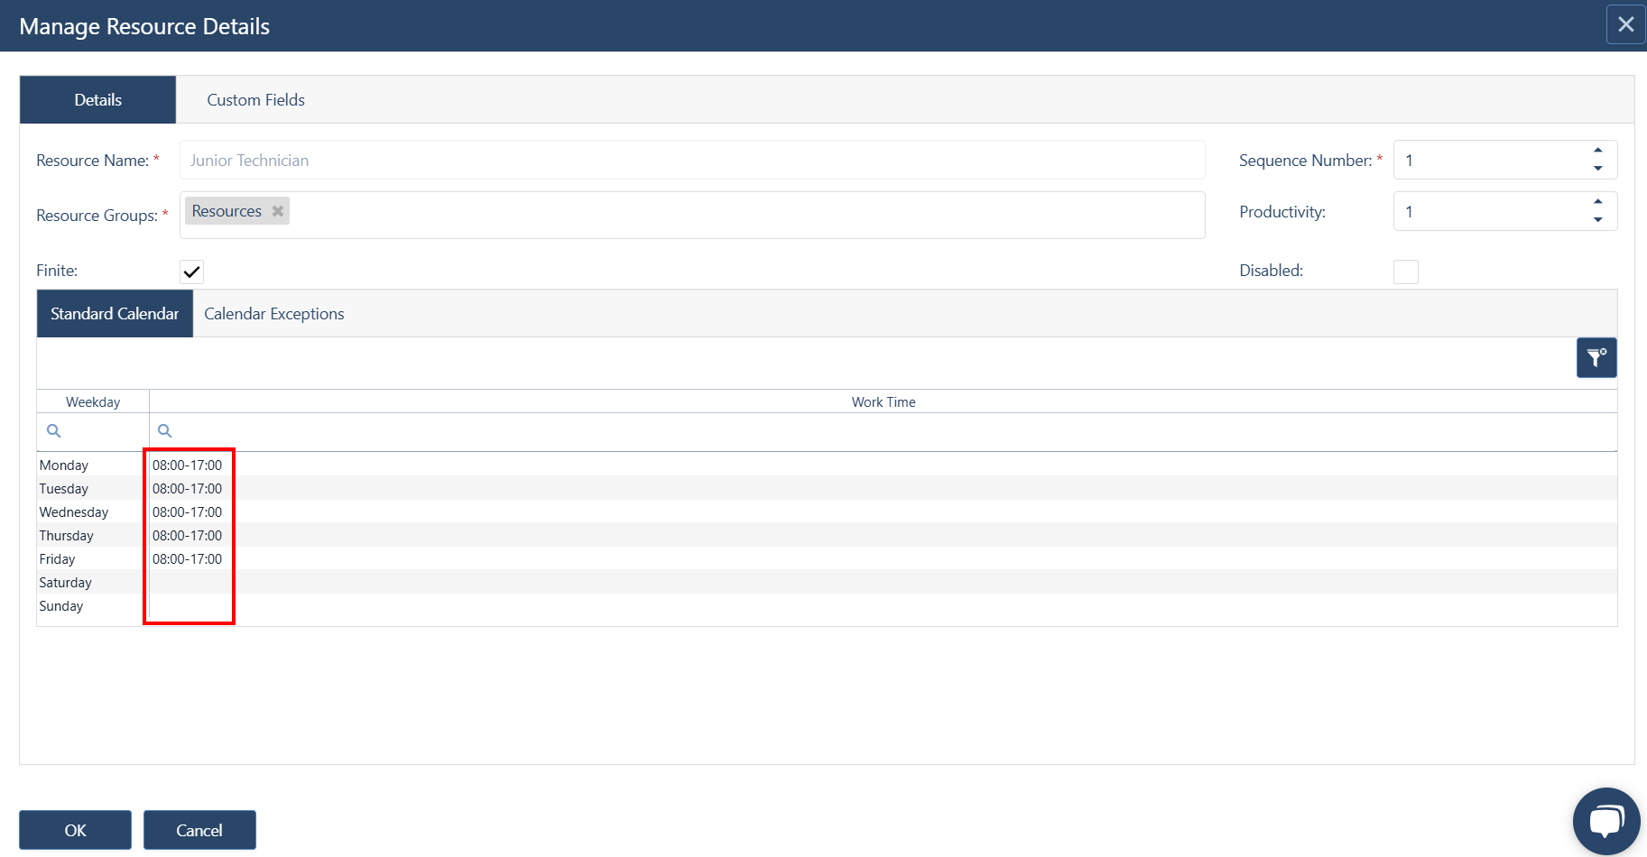
Task: Click the Weekday column search icon
Action: pyautogui.click(x=54, y=431)
